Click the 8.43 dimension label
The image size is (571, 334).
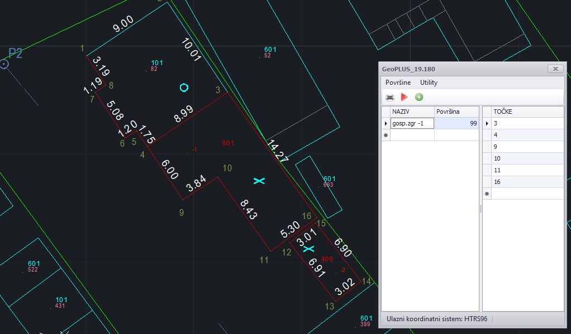tap(249, 209)
